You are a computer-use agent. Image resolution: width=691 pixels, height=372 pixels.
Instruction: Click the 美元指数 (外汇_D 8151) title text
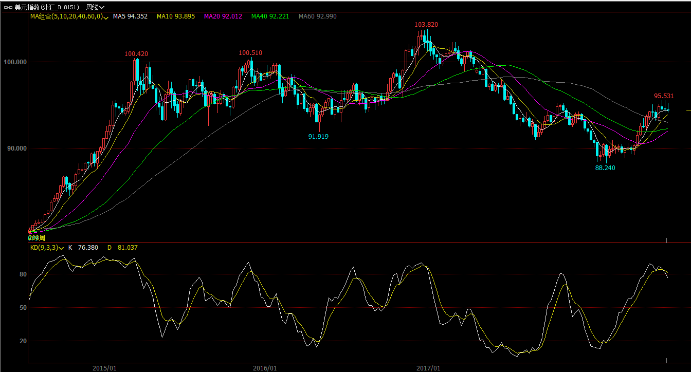46,7
